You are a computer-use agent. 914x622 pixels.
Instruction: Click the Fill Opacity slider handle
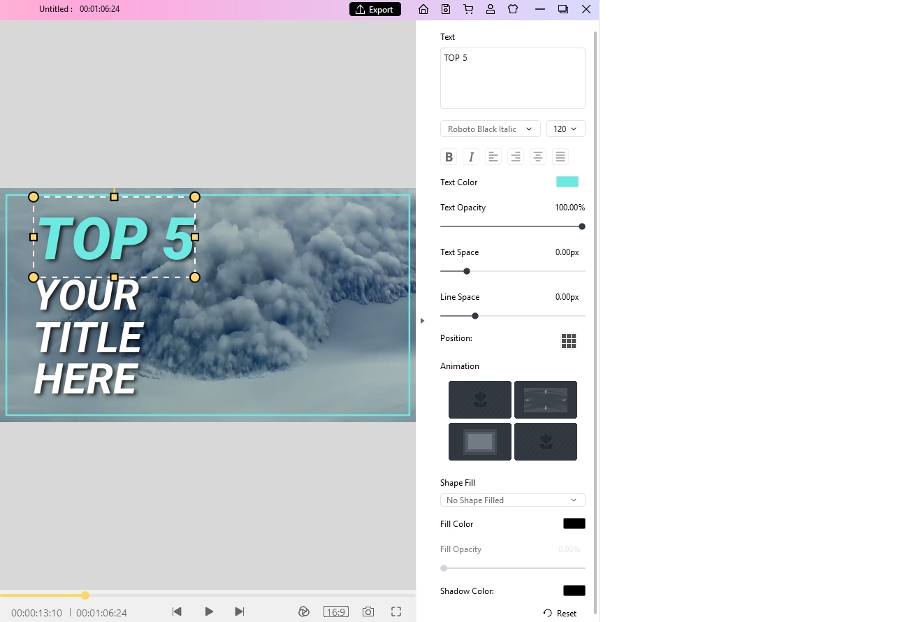click(444, 568)
